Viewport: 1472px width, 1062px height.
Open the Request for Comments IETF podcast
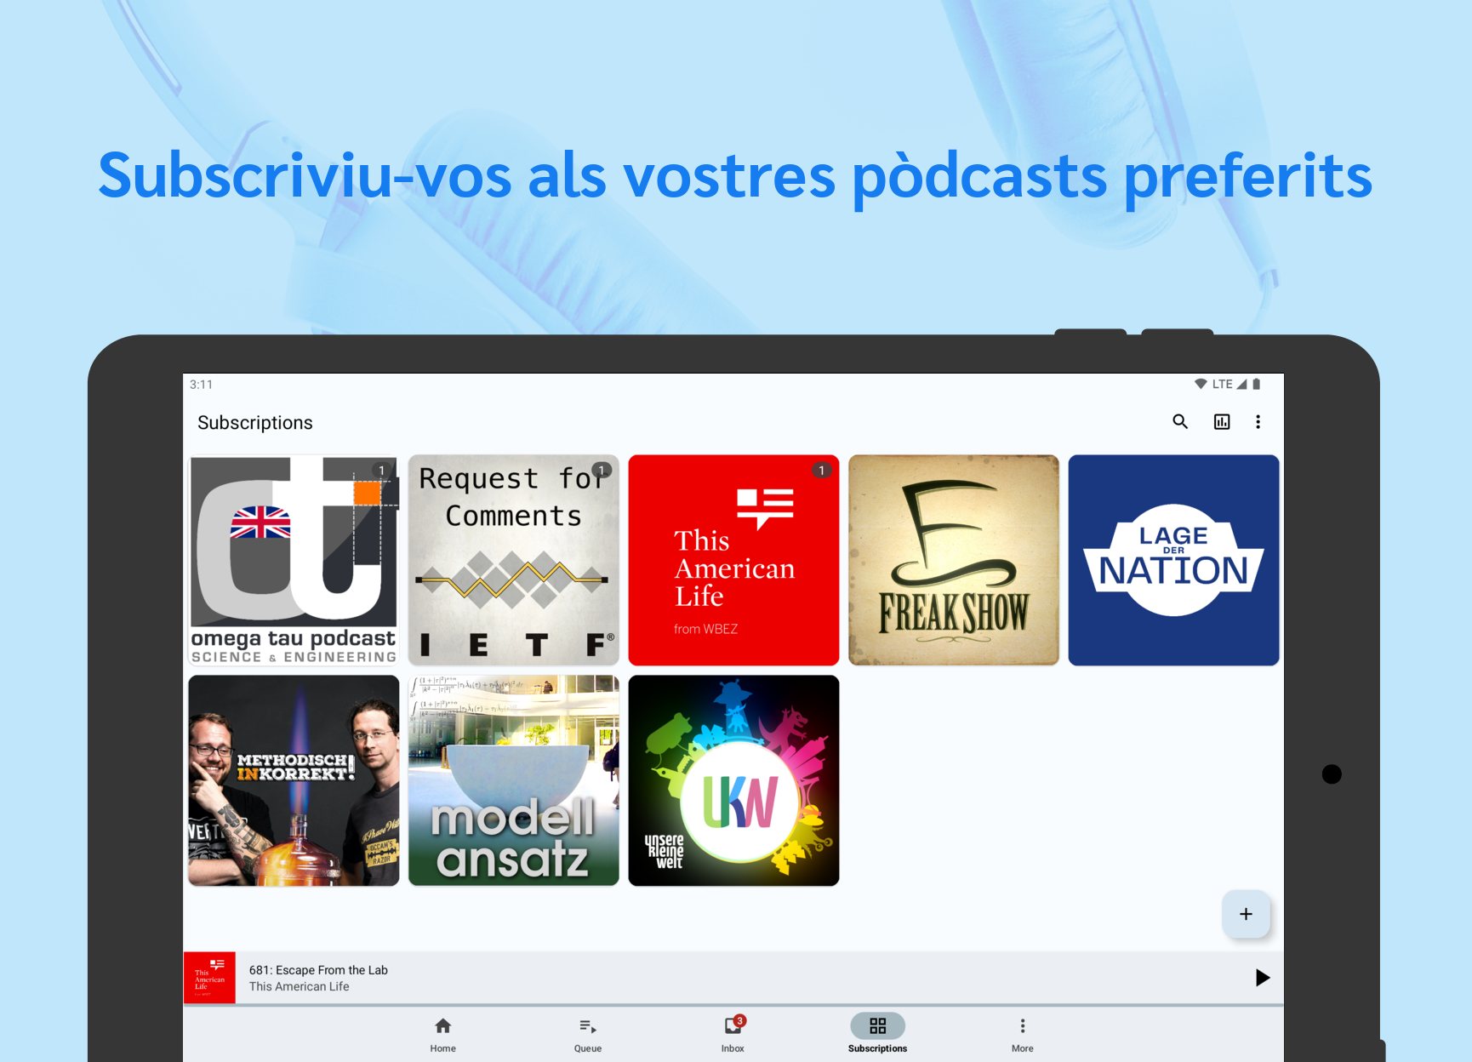(513, 560)
